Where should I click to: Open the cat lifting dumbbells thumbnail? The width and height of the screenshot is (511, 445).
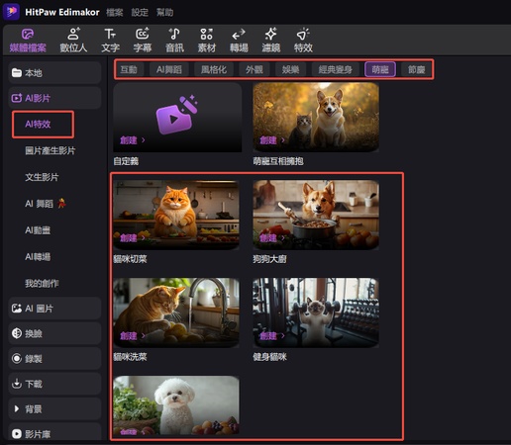coord(316,312)
